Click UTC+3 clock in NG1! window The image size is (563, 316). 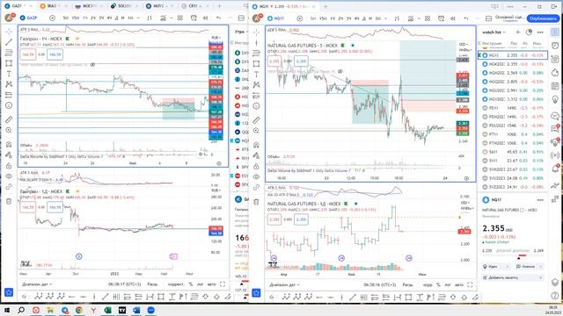(379, 284)
